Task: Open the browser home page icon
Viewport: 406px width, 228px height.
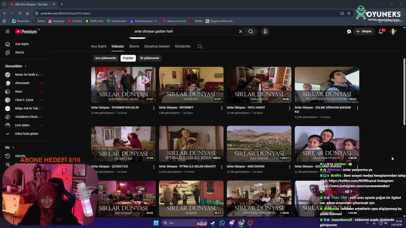Action: pos(28,13)
